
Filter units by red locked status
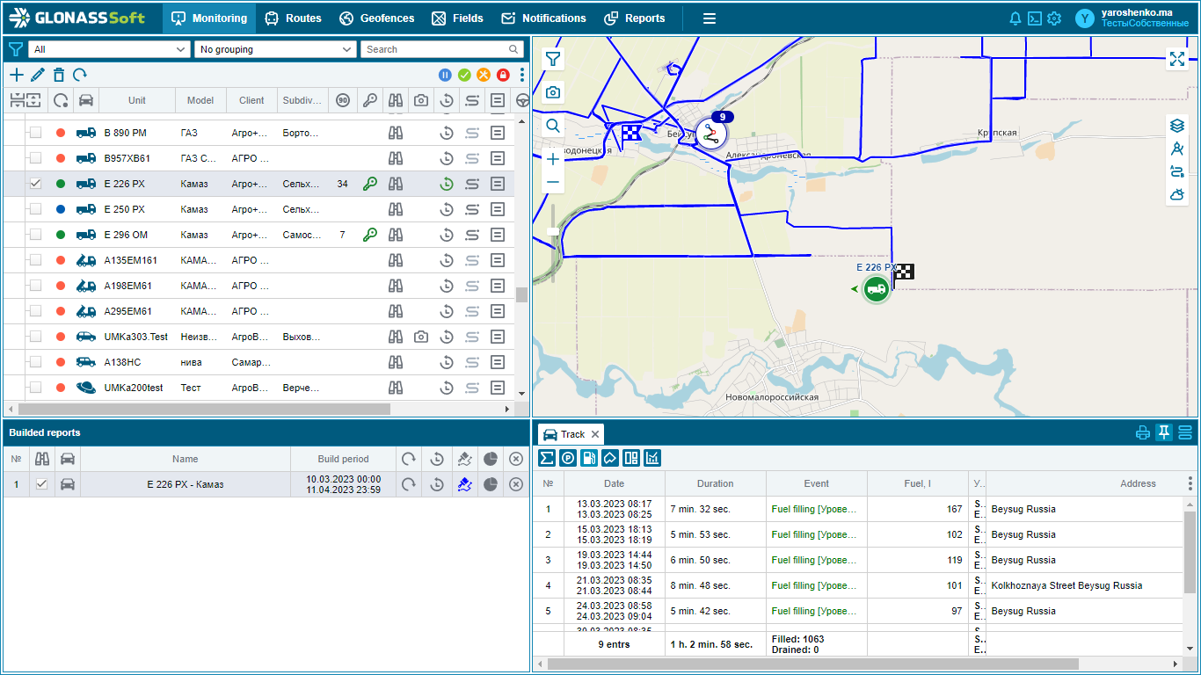(503, 76)
